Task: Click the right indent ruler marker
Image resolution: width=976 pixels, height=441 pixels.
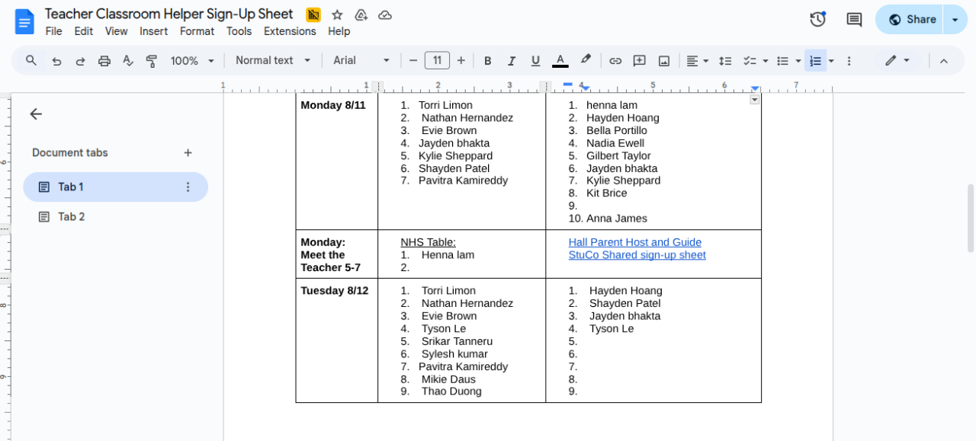Action: pyautogui.click(x=755, y=89)
